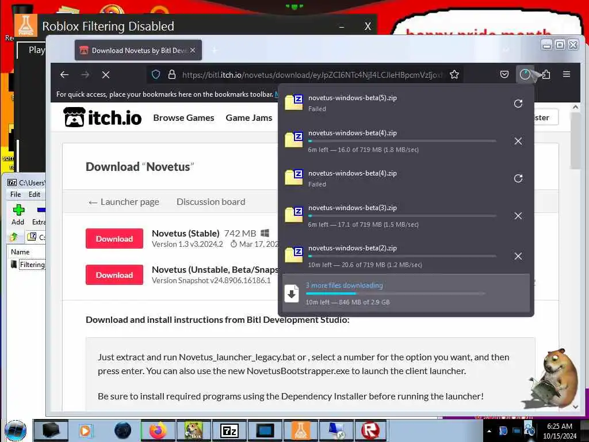The height and width of the screenshot is (442, 589).
Task: Open the orange flask taskbar app
Action: point(300,430)
